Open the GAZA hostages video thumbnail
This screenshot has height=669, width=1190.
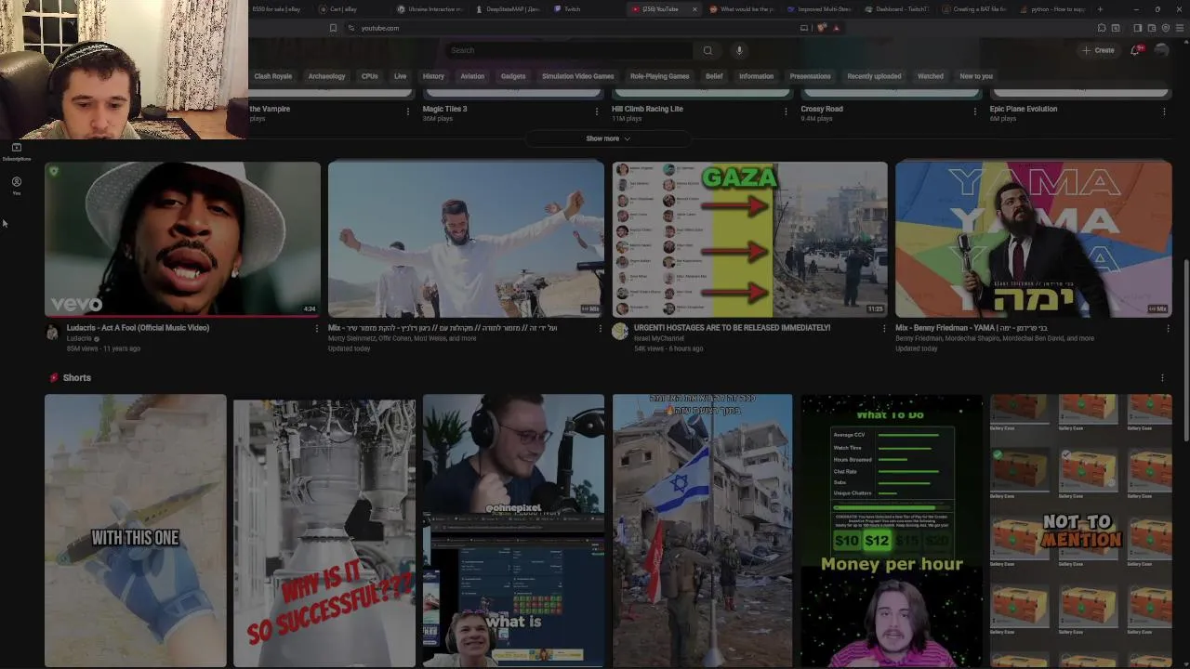749,240
